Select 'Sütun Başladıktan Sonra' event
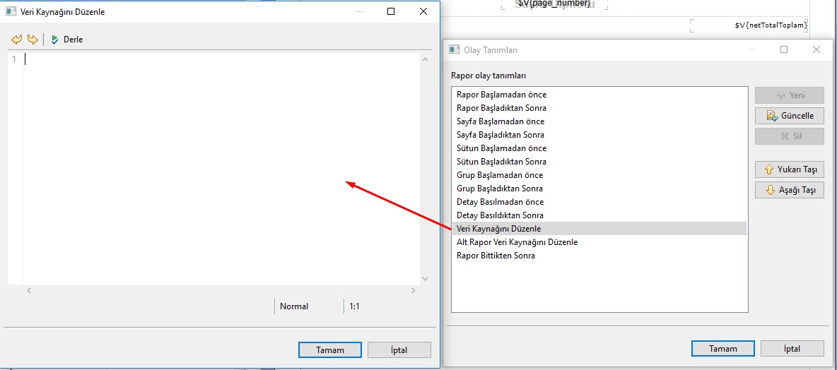The image size is (837, 370). pos(501,162)
